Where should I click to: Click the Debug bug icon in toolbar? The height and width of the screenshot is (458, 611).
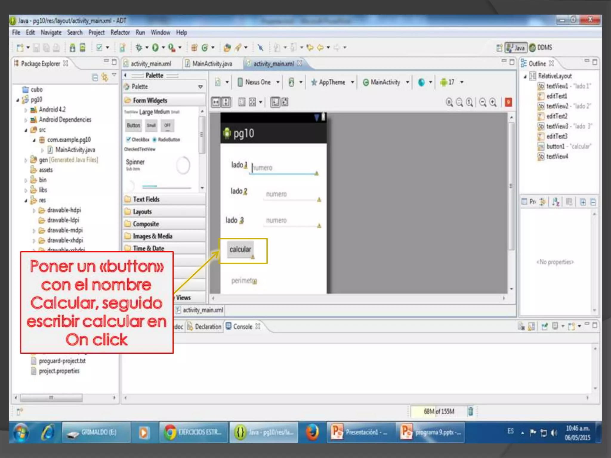pos(139,47)
